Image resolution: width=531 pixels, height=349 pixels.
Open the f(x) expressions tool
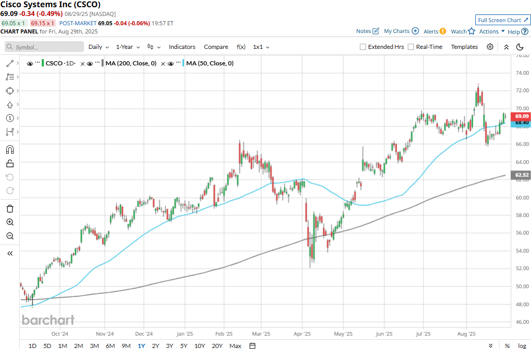coord(241,47)
